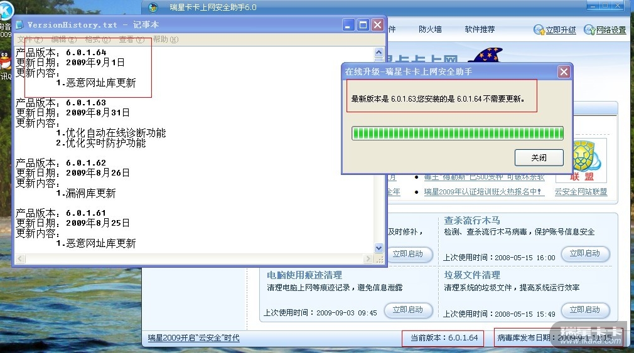Screen dimensions: 634x353
Task: Click the 更新日期: 2009年8月26日 line
Action: (73, 173)
